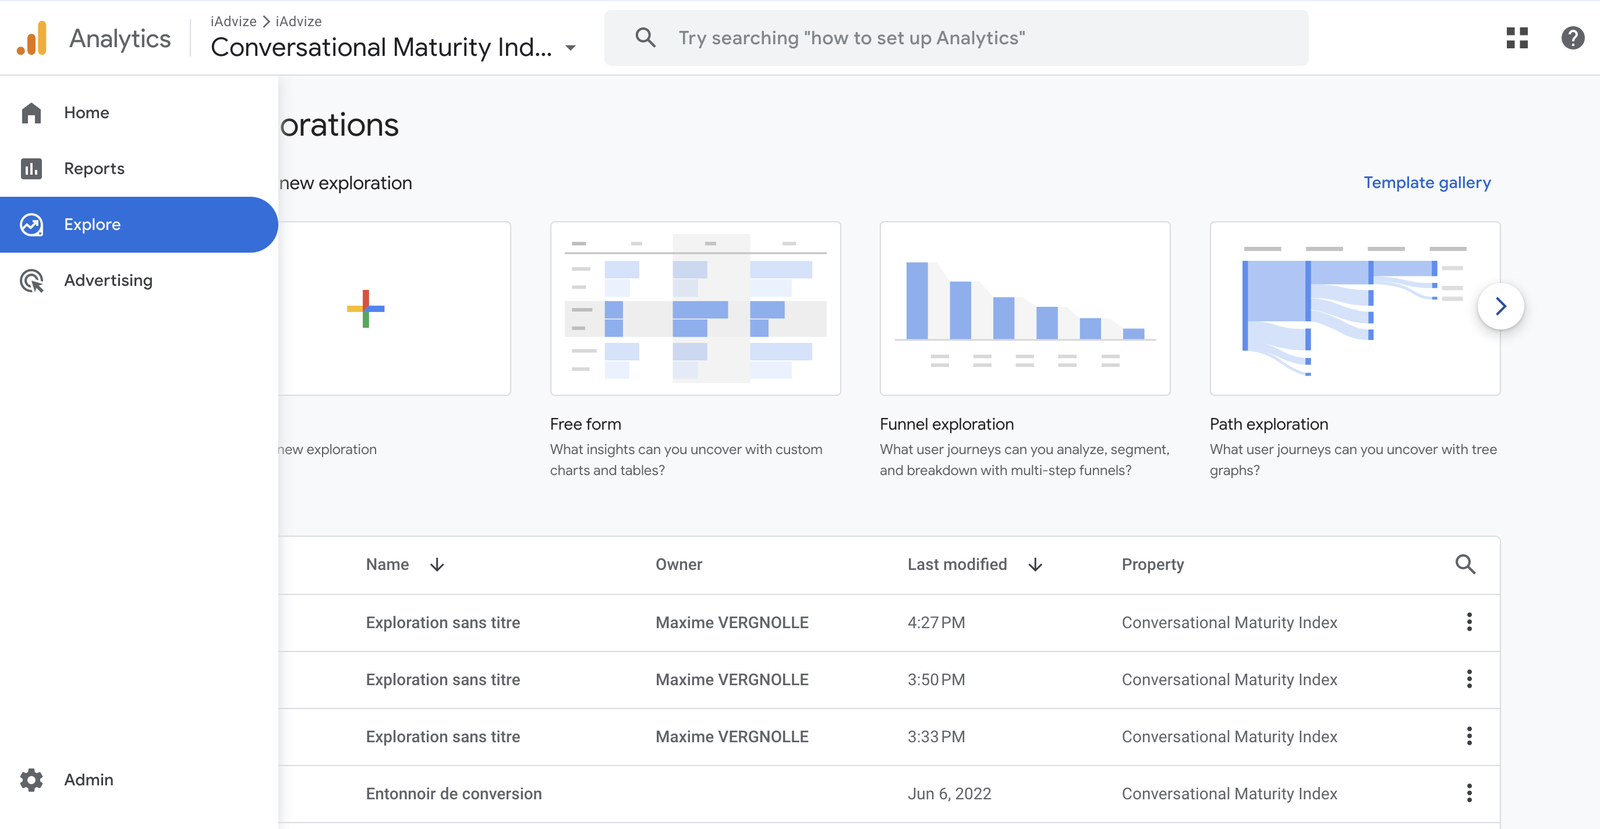Screen dimensions: 1600x829
Task: Select the Free form template thumbnail
Action: pos(695,309)
